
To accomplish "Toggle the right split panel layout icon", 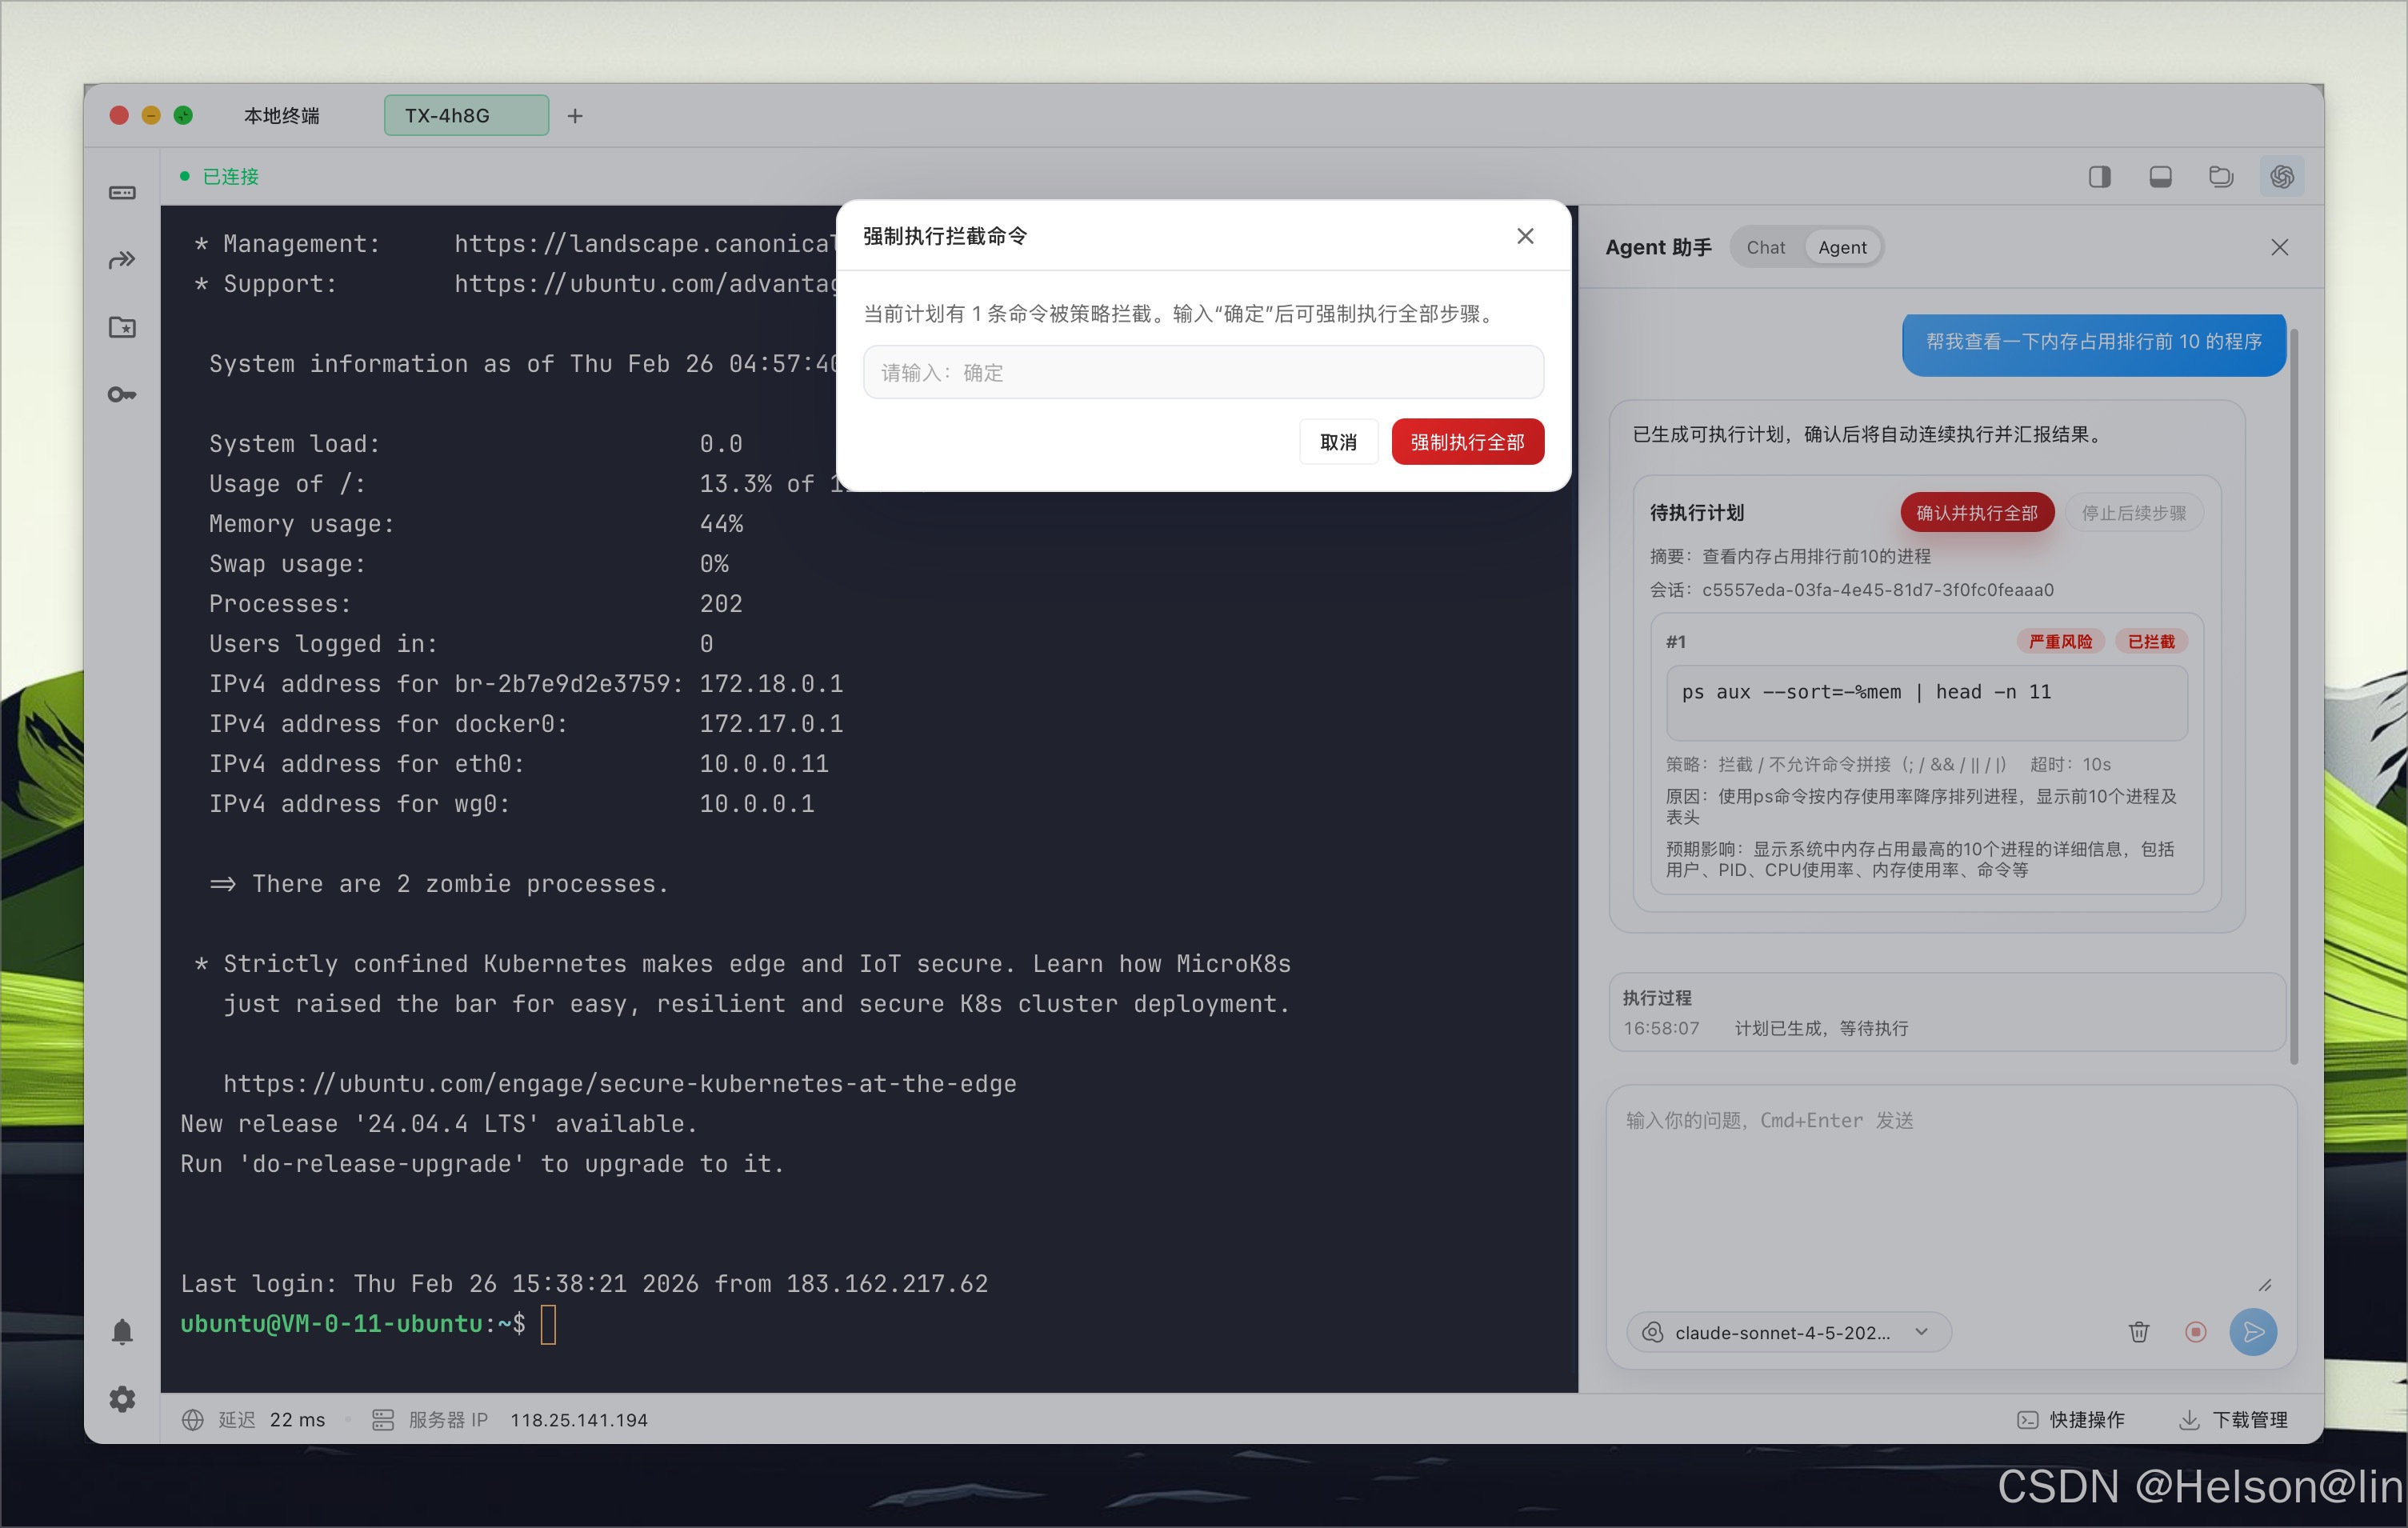I will tap(2099, 177).
